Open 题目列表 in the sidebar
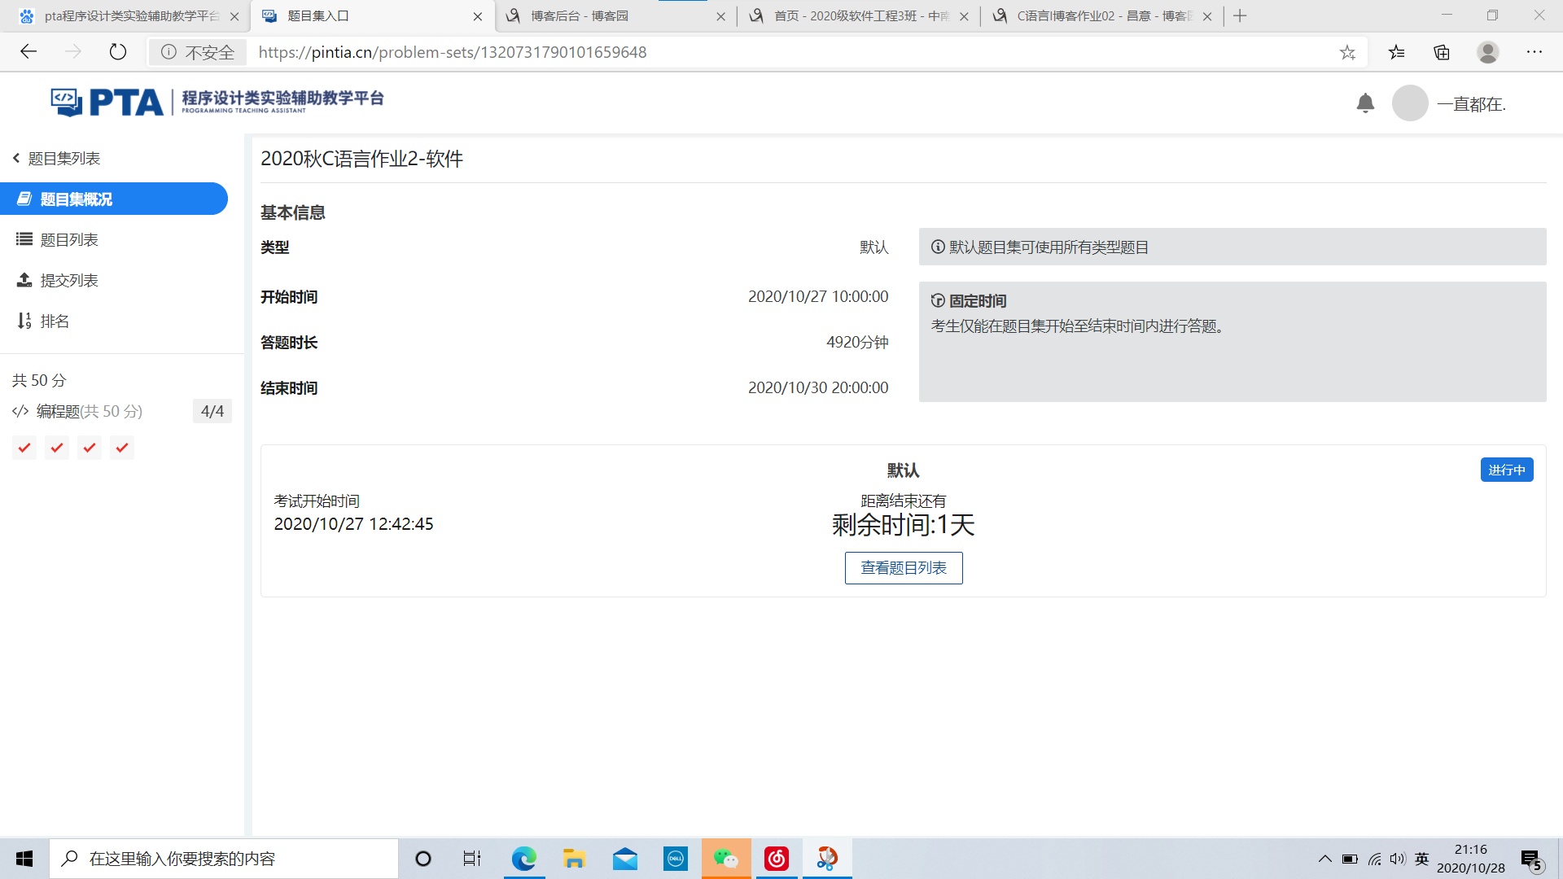This screenshot has width=1563, height=879. click(68, 239)
